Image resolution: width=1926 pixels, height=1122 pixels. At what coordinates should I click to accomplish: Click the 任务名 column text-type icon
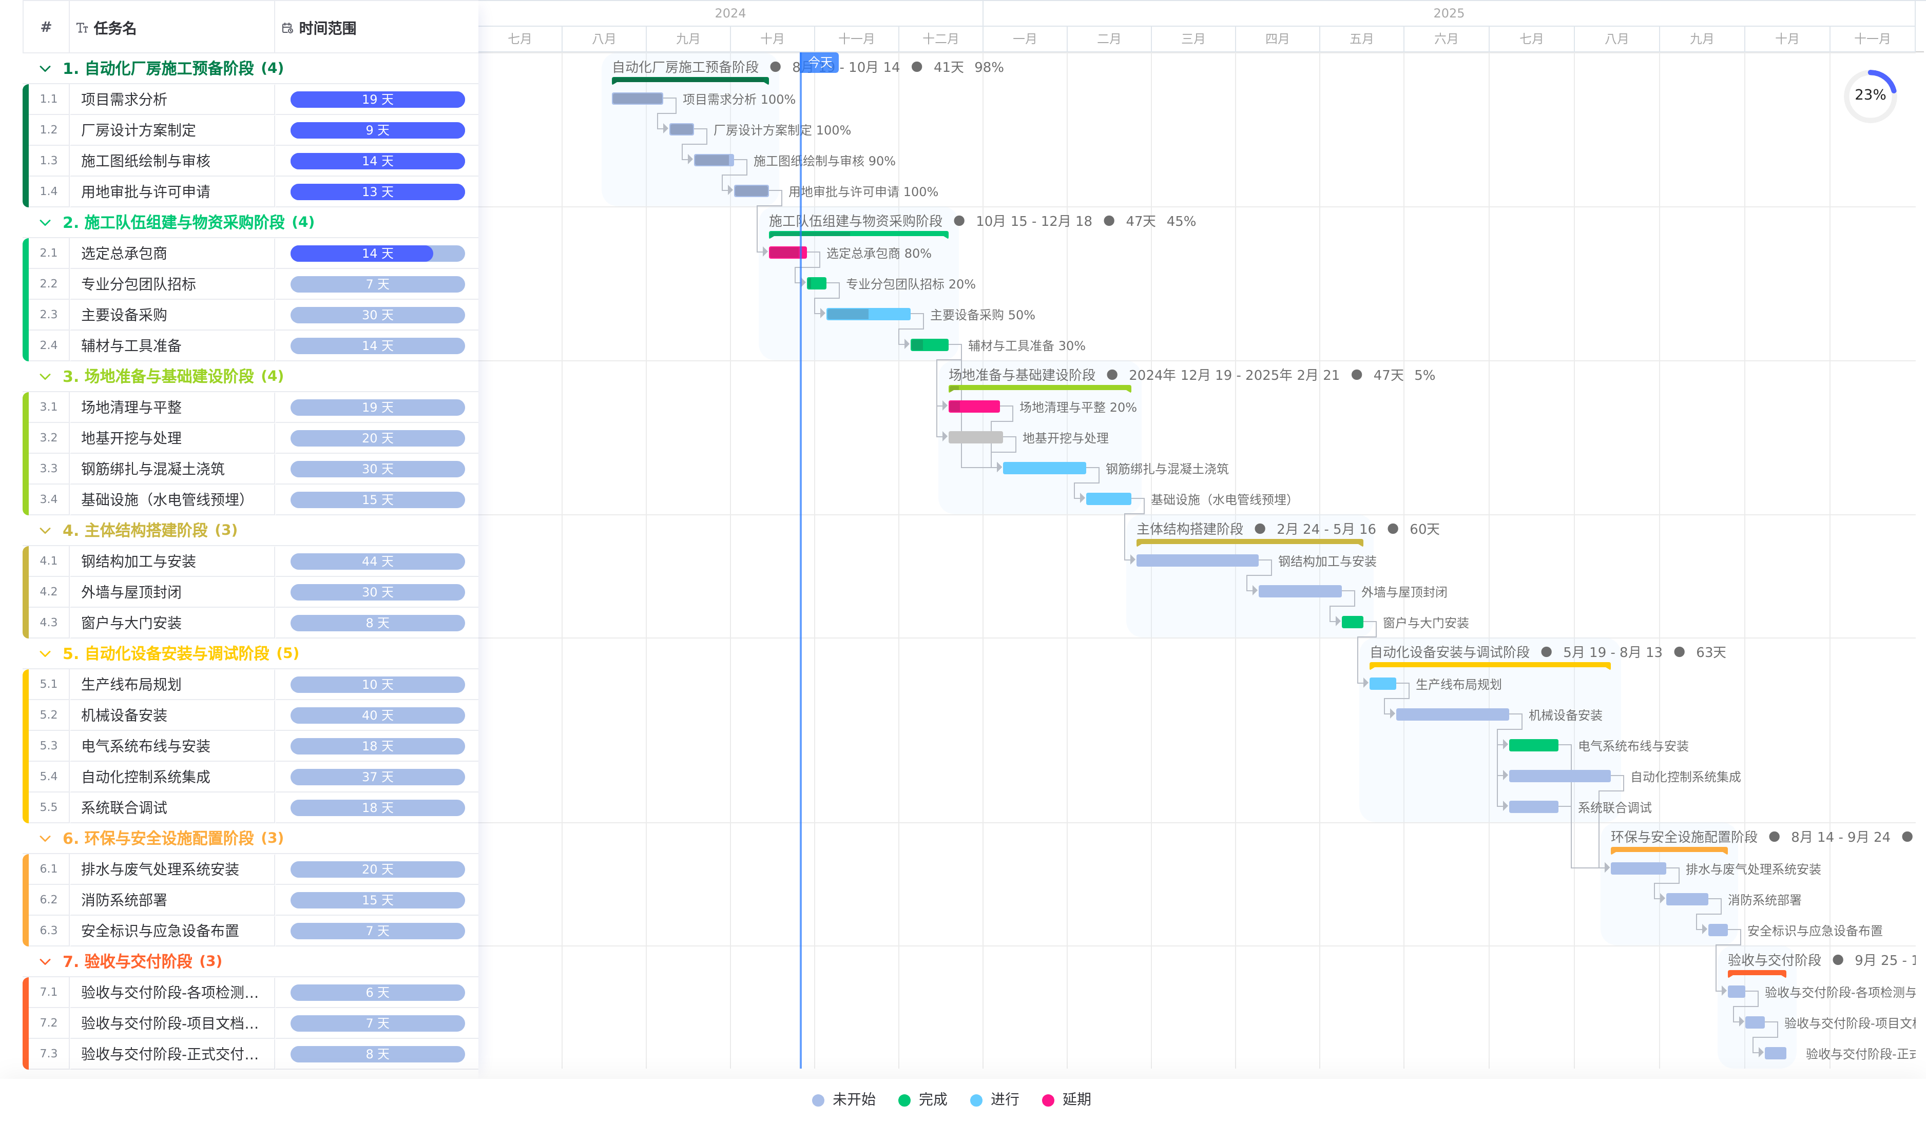[x=83, y=28]
